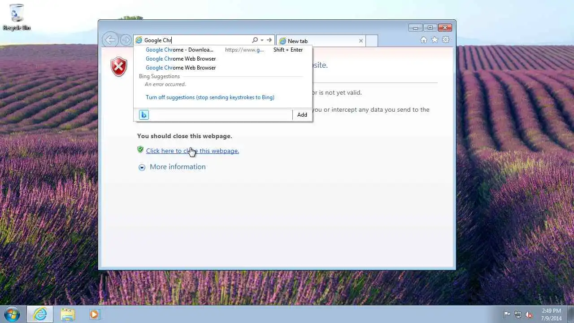
Task: Close the New tab tab
Action: (x=361, y=41)
